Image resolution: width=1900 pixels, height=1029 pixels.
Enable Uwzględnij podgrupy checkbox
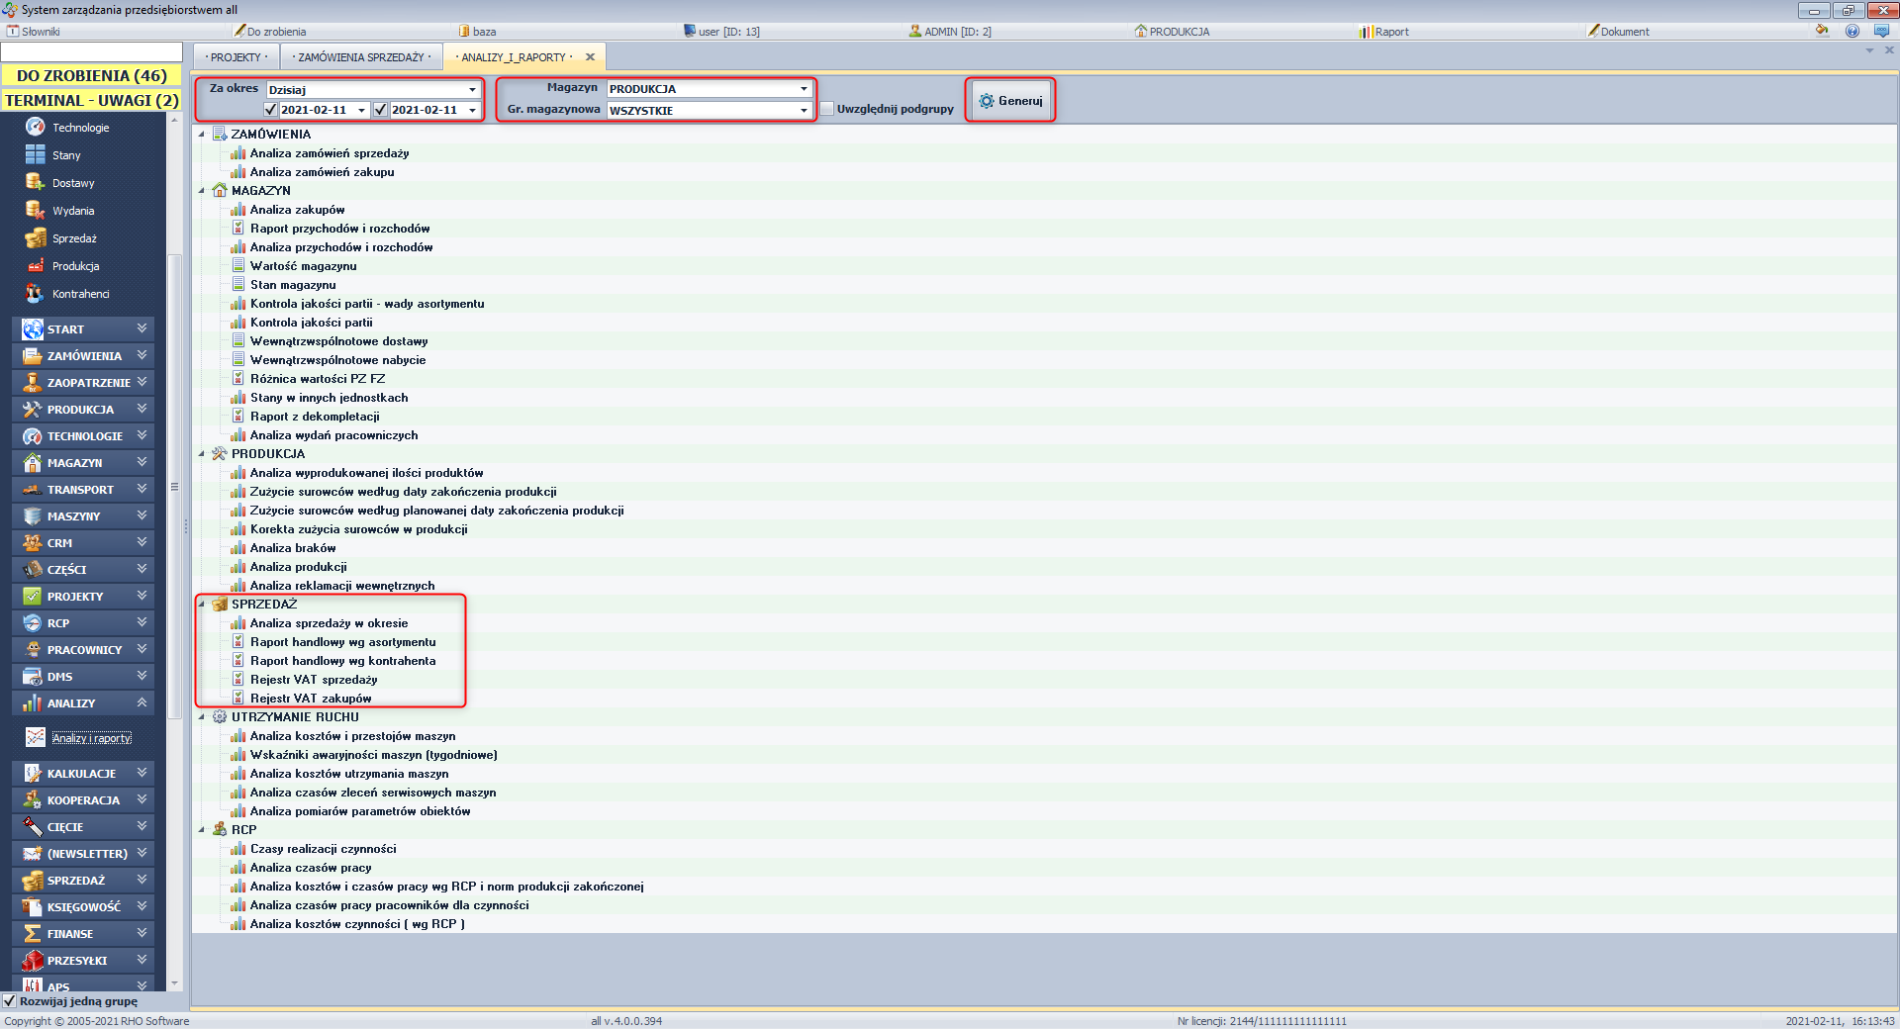(827, 109)
